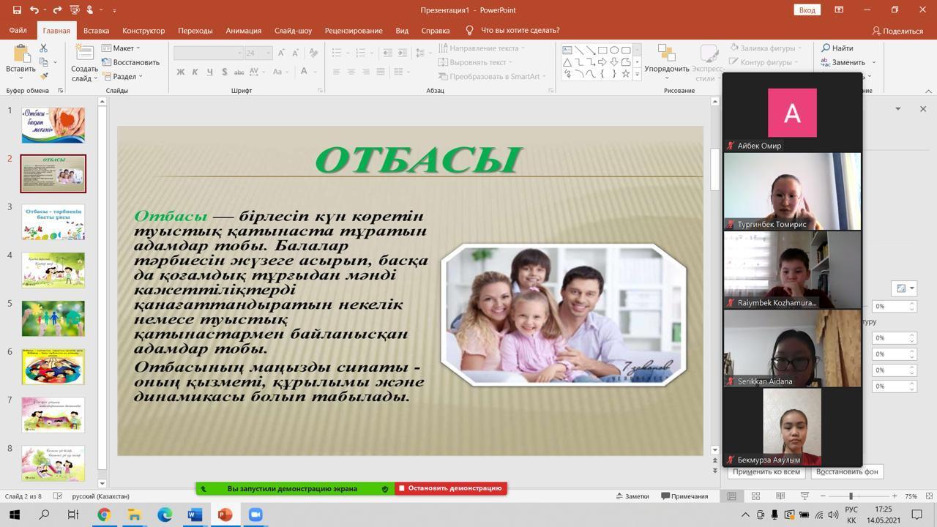The image size is (937, 527).
Task: Open the Заменить dropdown arrow
Action: coord(873,62)
